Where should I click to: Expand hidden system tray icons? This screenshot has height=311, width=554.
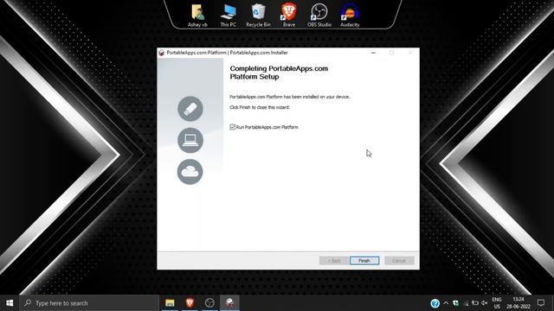coord(446,303)
